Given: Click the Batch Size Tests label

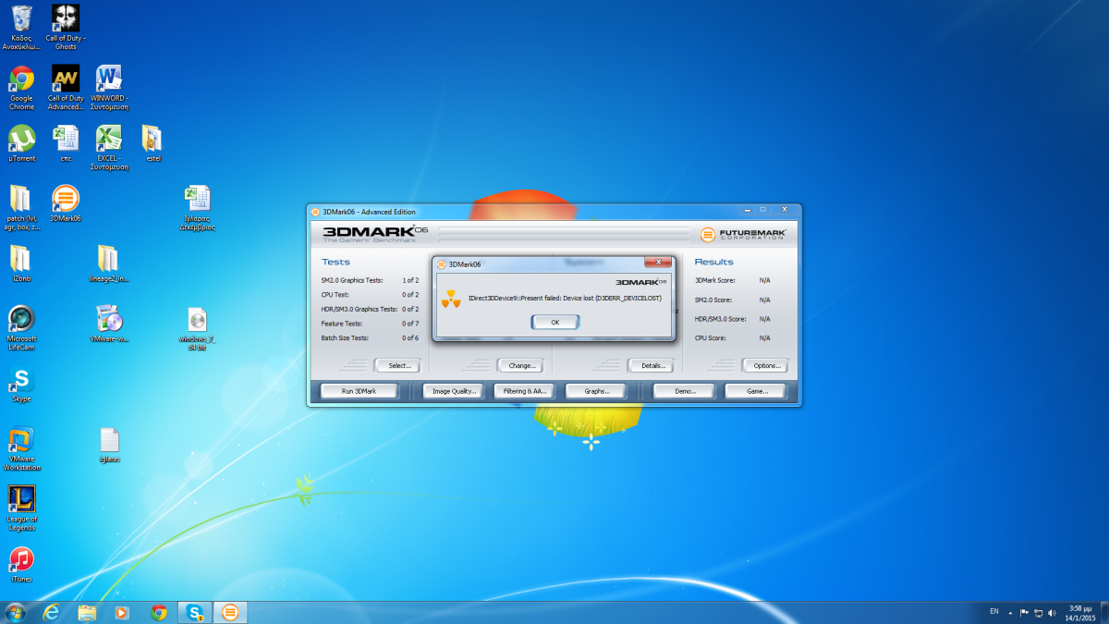Looking at the screenshot, I should click(345, 338).
